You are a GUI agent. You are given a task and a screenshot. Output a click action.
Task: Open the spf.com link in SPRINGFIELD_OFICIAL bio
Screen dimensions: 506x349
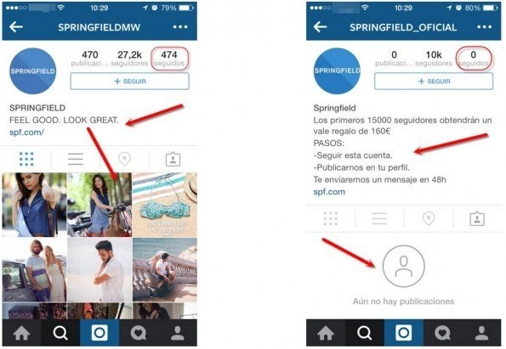[x=329, y=192]
